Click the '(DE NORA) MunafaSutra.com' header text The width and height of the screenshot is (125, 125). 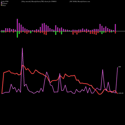click(80, 1)
